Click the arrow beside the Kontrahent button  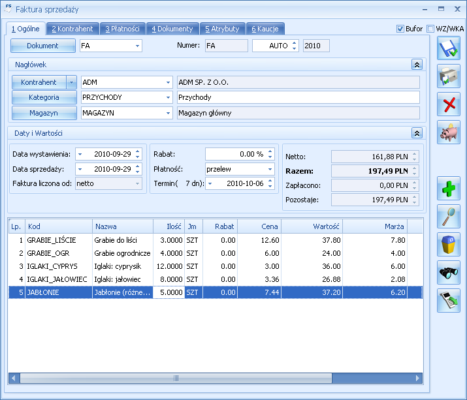tap(71, 82)
